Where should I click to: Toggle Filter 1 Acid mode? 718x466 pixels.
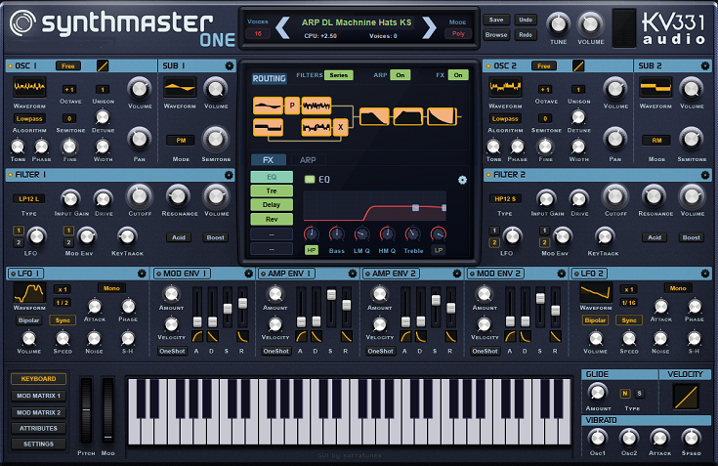(x=179, y=237)
